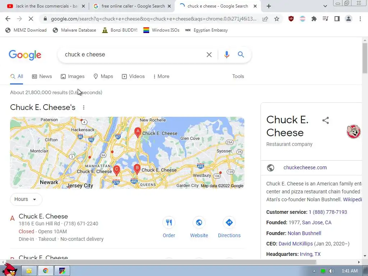Click the blue magnifier search icon
The width and height of the screenshot is (368, 276).
point(241,55)
